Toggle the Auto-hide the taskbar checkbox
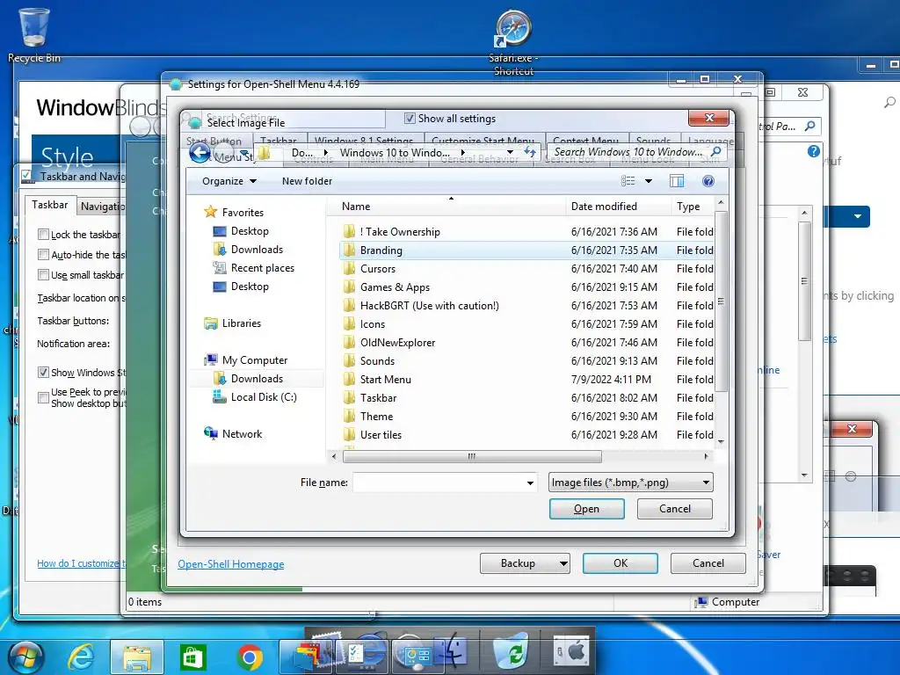The width and height of the screenshot is (900, 675). tap(43, 254)
